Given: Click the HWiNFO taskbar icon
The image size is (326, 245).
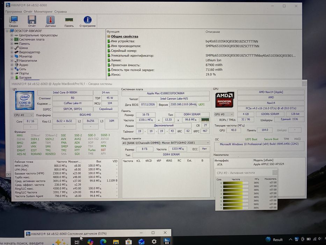Looking at the screenshot, I should tap(167, 241).
